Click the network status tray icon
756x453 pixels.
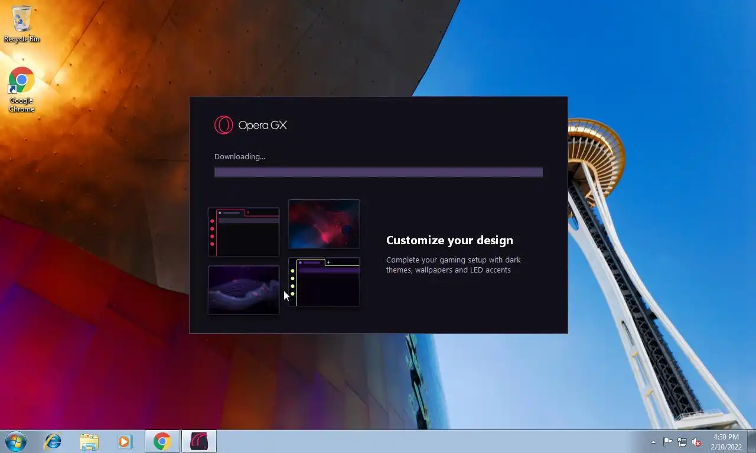tap(682, 442)
